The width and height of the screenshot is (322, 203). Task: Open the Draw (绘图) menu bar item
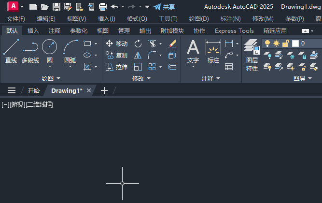click(x=199, y=19)
